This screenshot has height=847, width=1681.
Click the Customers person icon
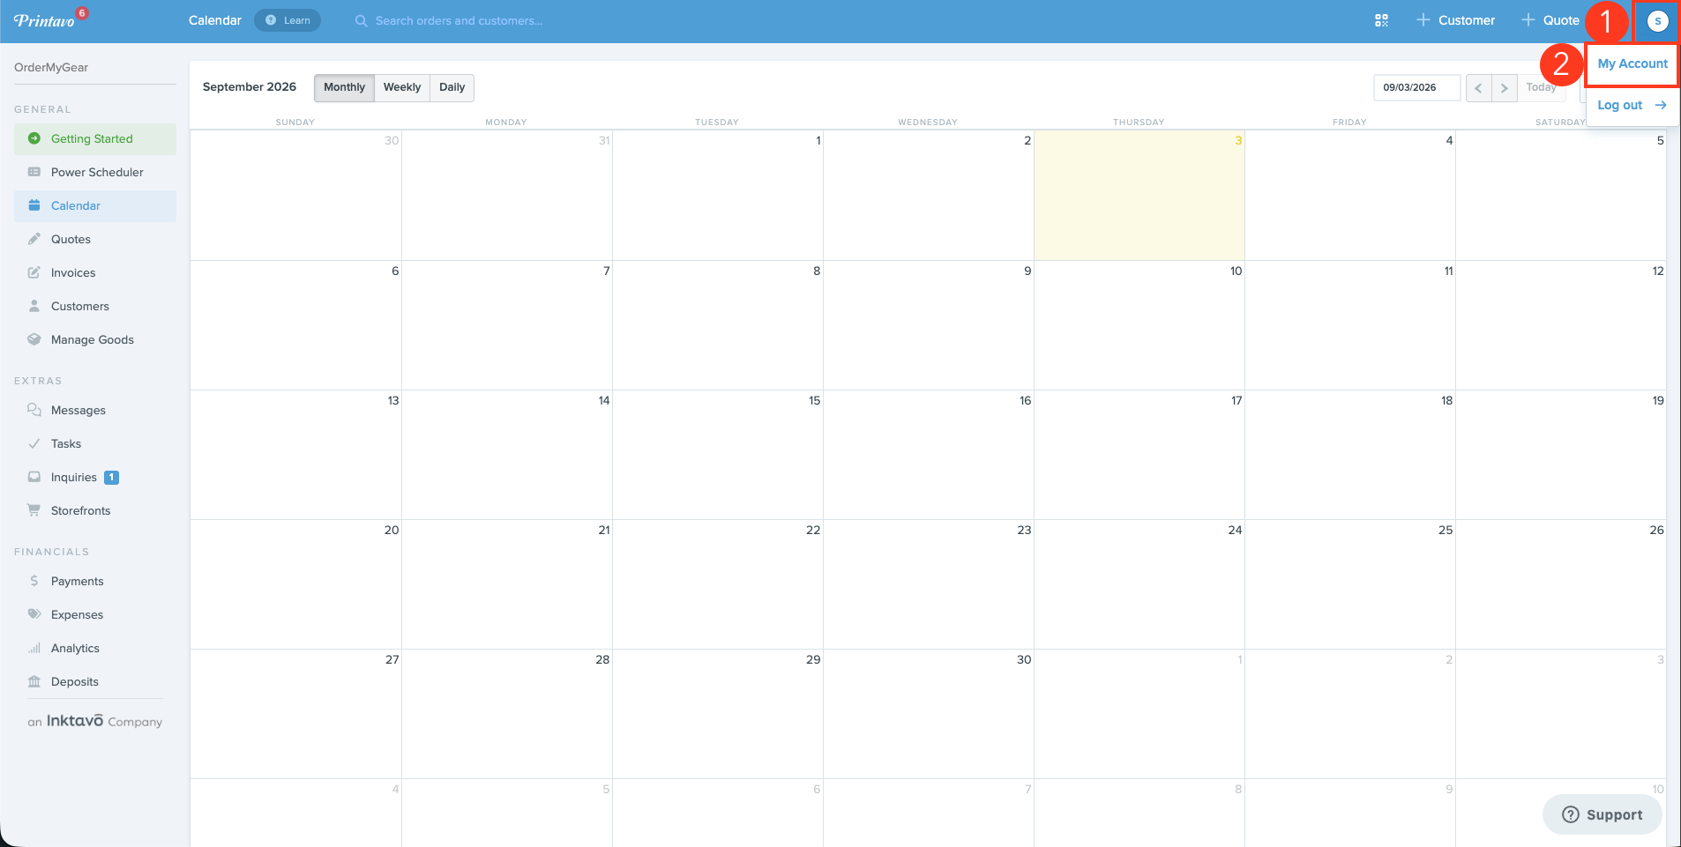(x=34, y=306)
